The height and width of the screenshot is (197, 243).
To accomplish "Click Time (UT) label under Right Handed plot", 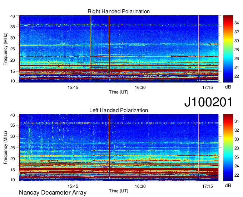I will click(x=119, y=92).
